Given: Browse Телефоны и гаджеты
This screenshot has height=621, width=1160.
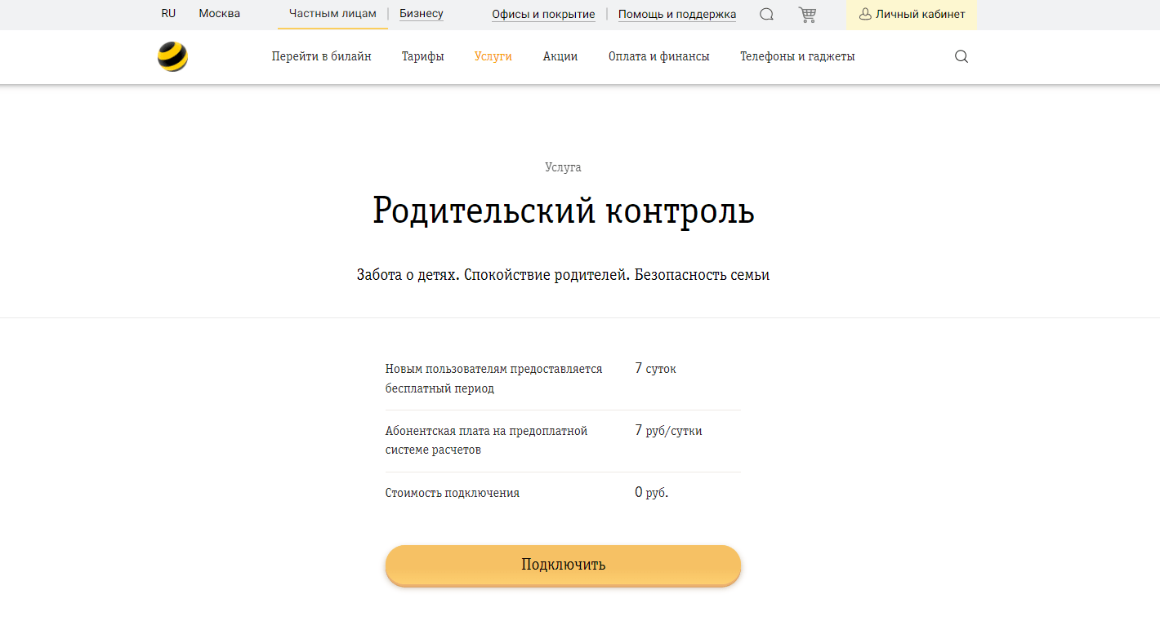Looking at the screenshot, I should [797, 56].
